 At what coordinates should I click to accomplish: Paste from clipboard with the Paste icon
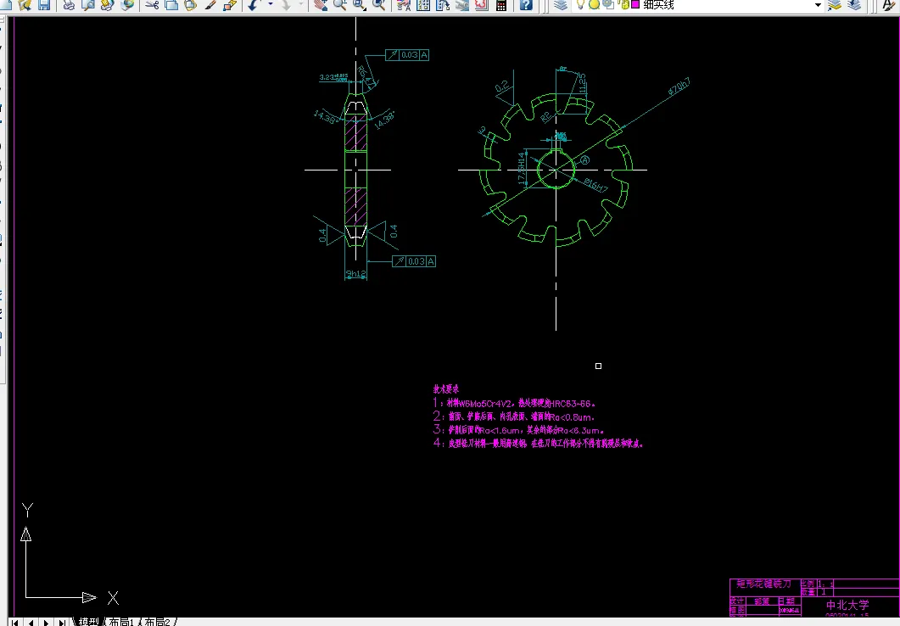191,5
